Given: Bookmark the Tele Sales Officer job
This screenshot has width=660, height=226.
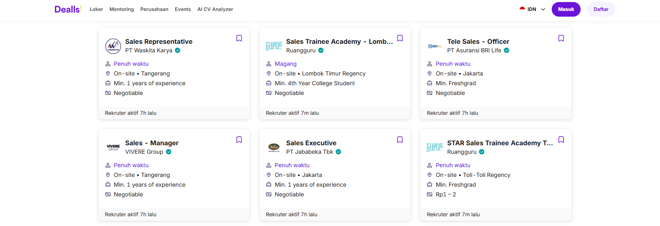Looking at the screenshot, I should point(561,38).
